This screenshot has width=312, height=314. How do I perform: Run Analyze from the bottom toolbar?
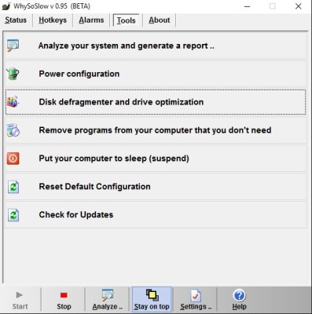click(x=108, y=300)
